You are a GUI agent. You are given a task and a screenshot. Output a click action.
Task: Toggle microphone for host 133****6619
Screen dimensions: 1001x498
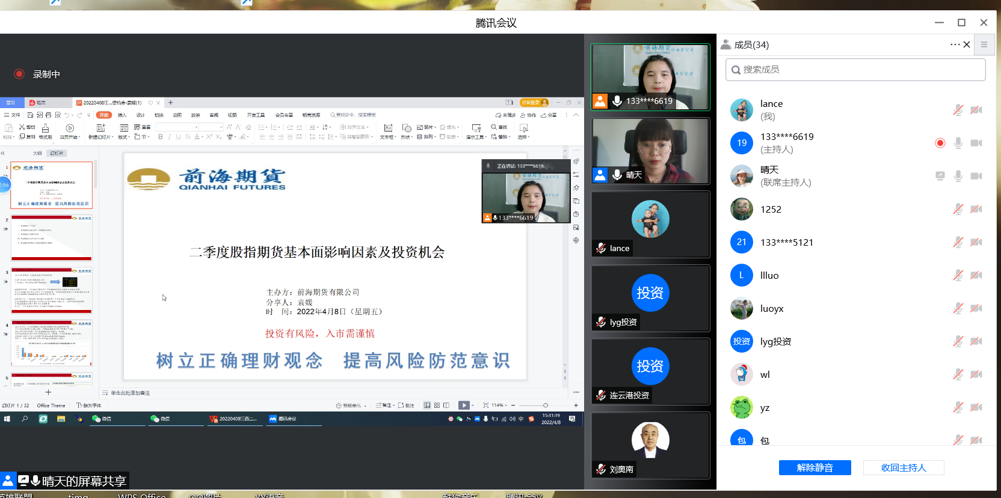click(x=958, y=143)
